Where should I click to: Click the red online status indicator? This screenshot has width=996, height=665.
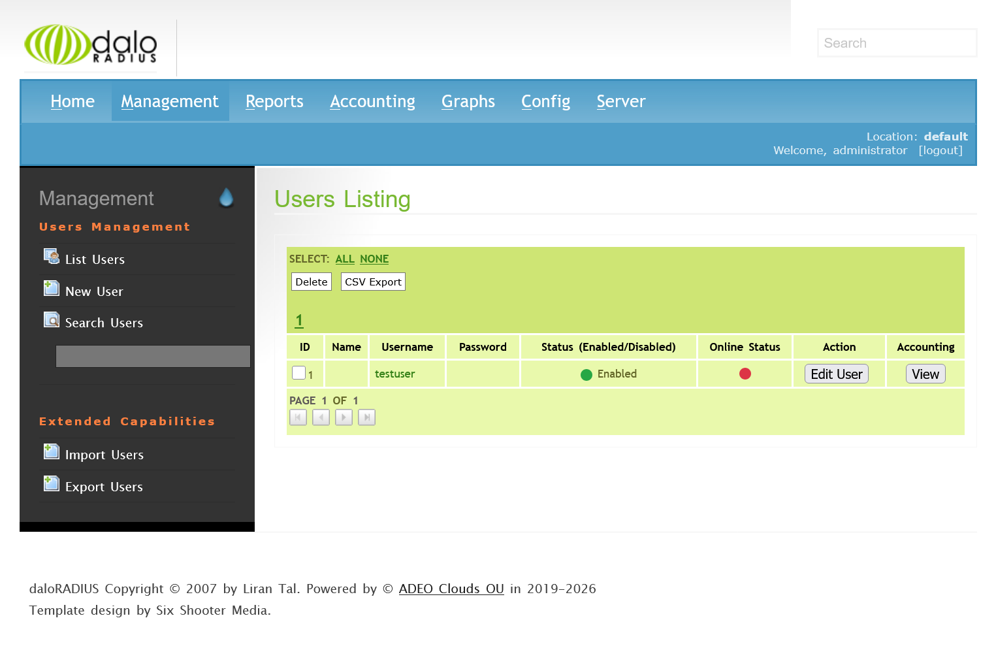coord(745,374)
